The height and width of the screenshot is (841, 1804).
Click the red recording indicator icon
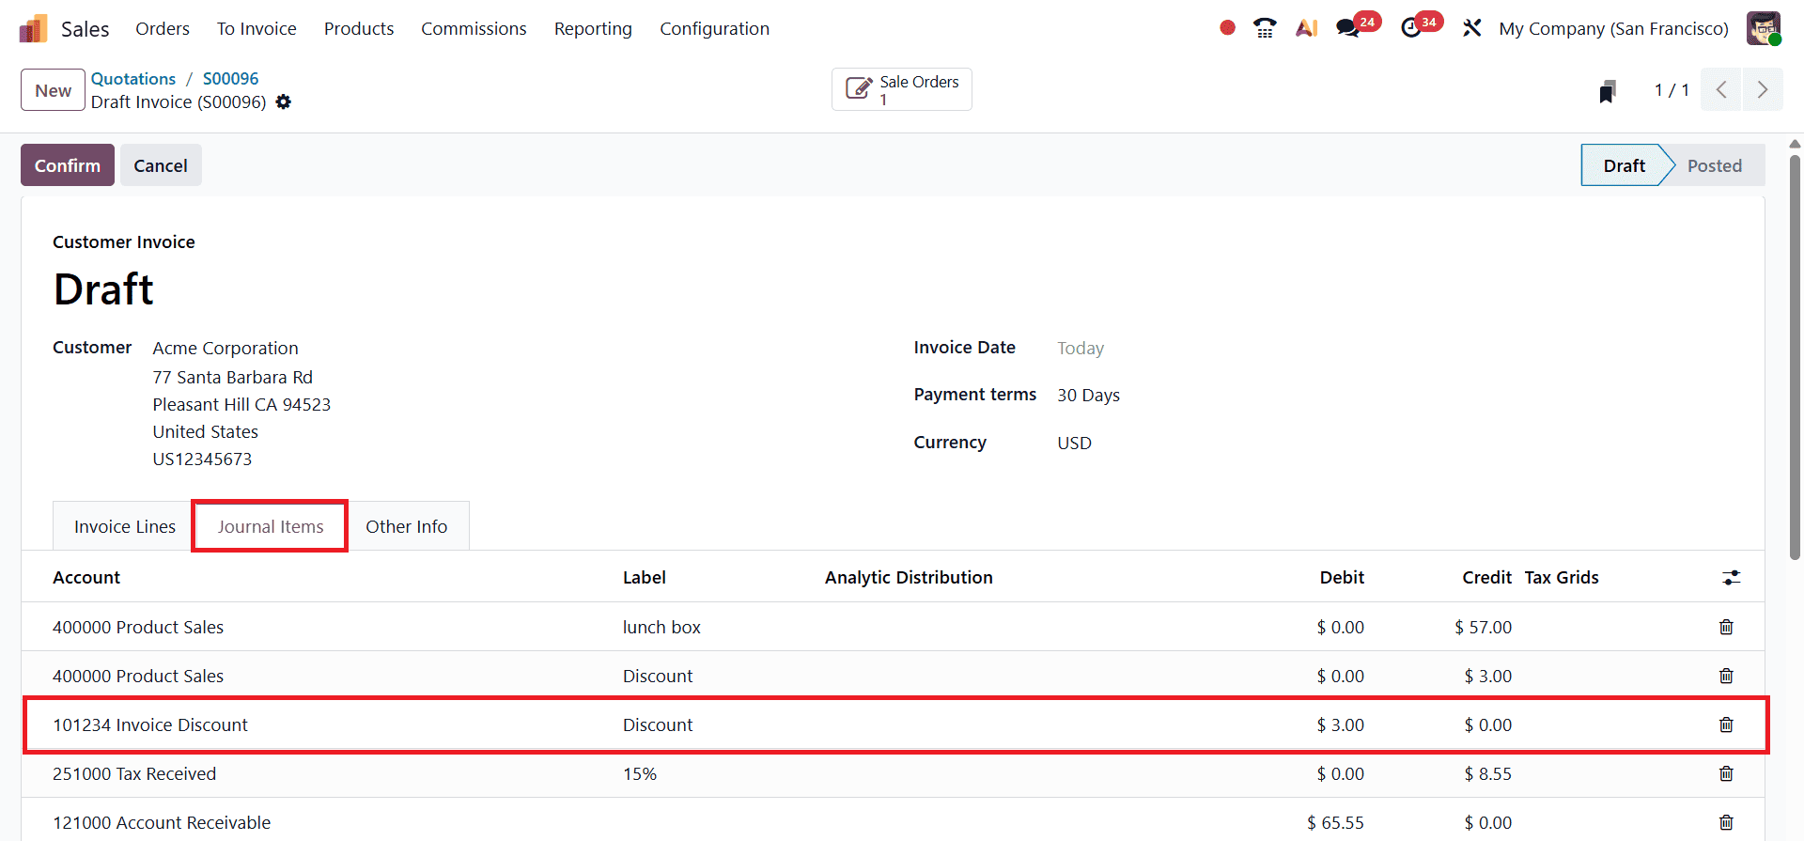click(x=1227, y=28)
